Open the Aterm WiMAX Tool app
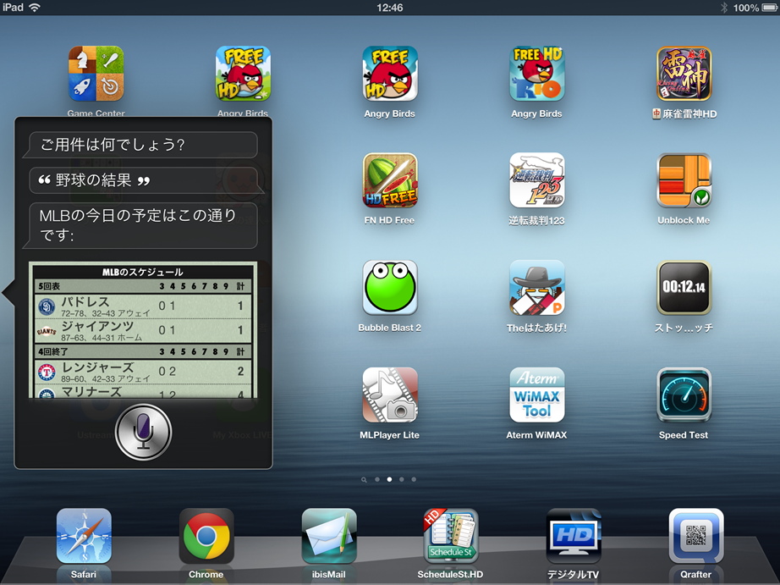Screen dimensions: 780x585 click(x=537, y=395)
